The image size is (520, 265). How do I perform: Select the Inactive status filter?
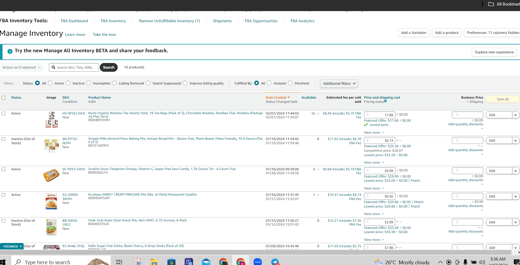68,83
